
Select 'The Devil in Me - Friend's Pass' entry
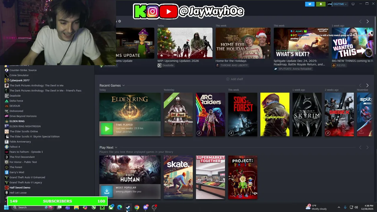coord(45,91)
